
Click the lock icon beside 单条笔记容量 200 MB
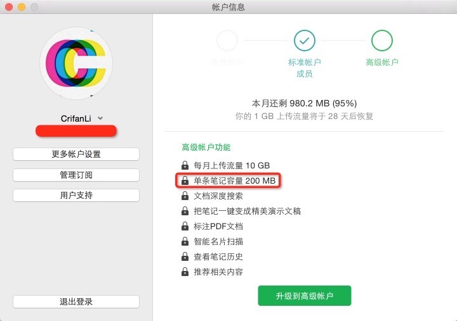click(185, 181)
